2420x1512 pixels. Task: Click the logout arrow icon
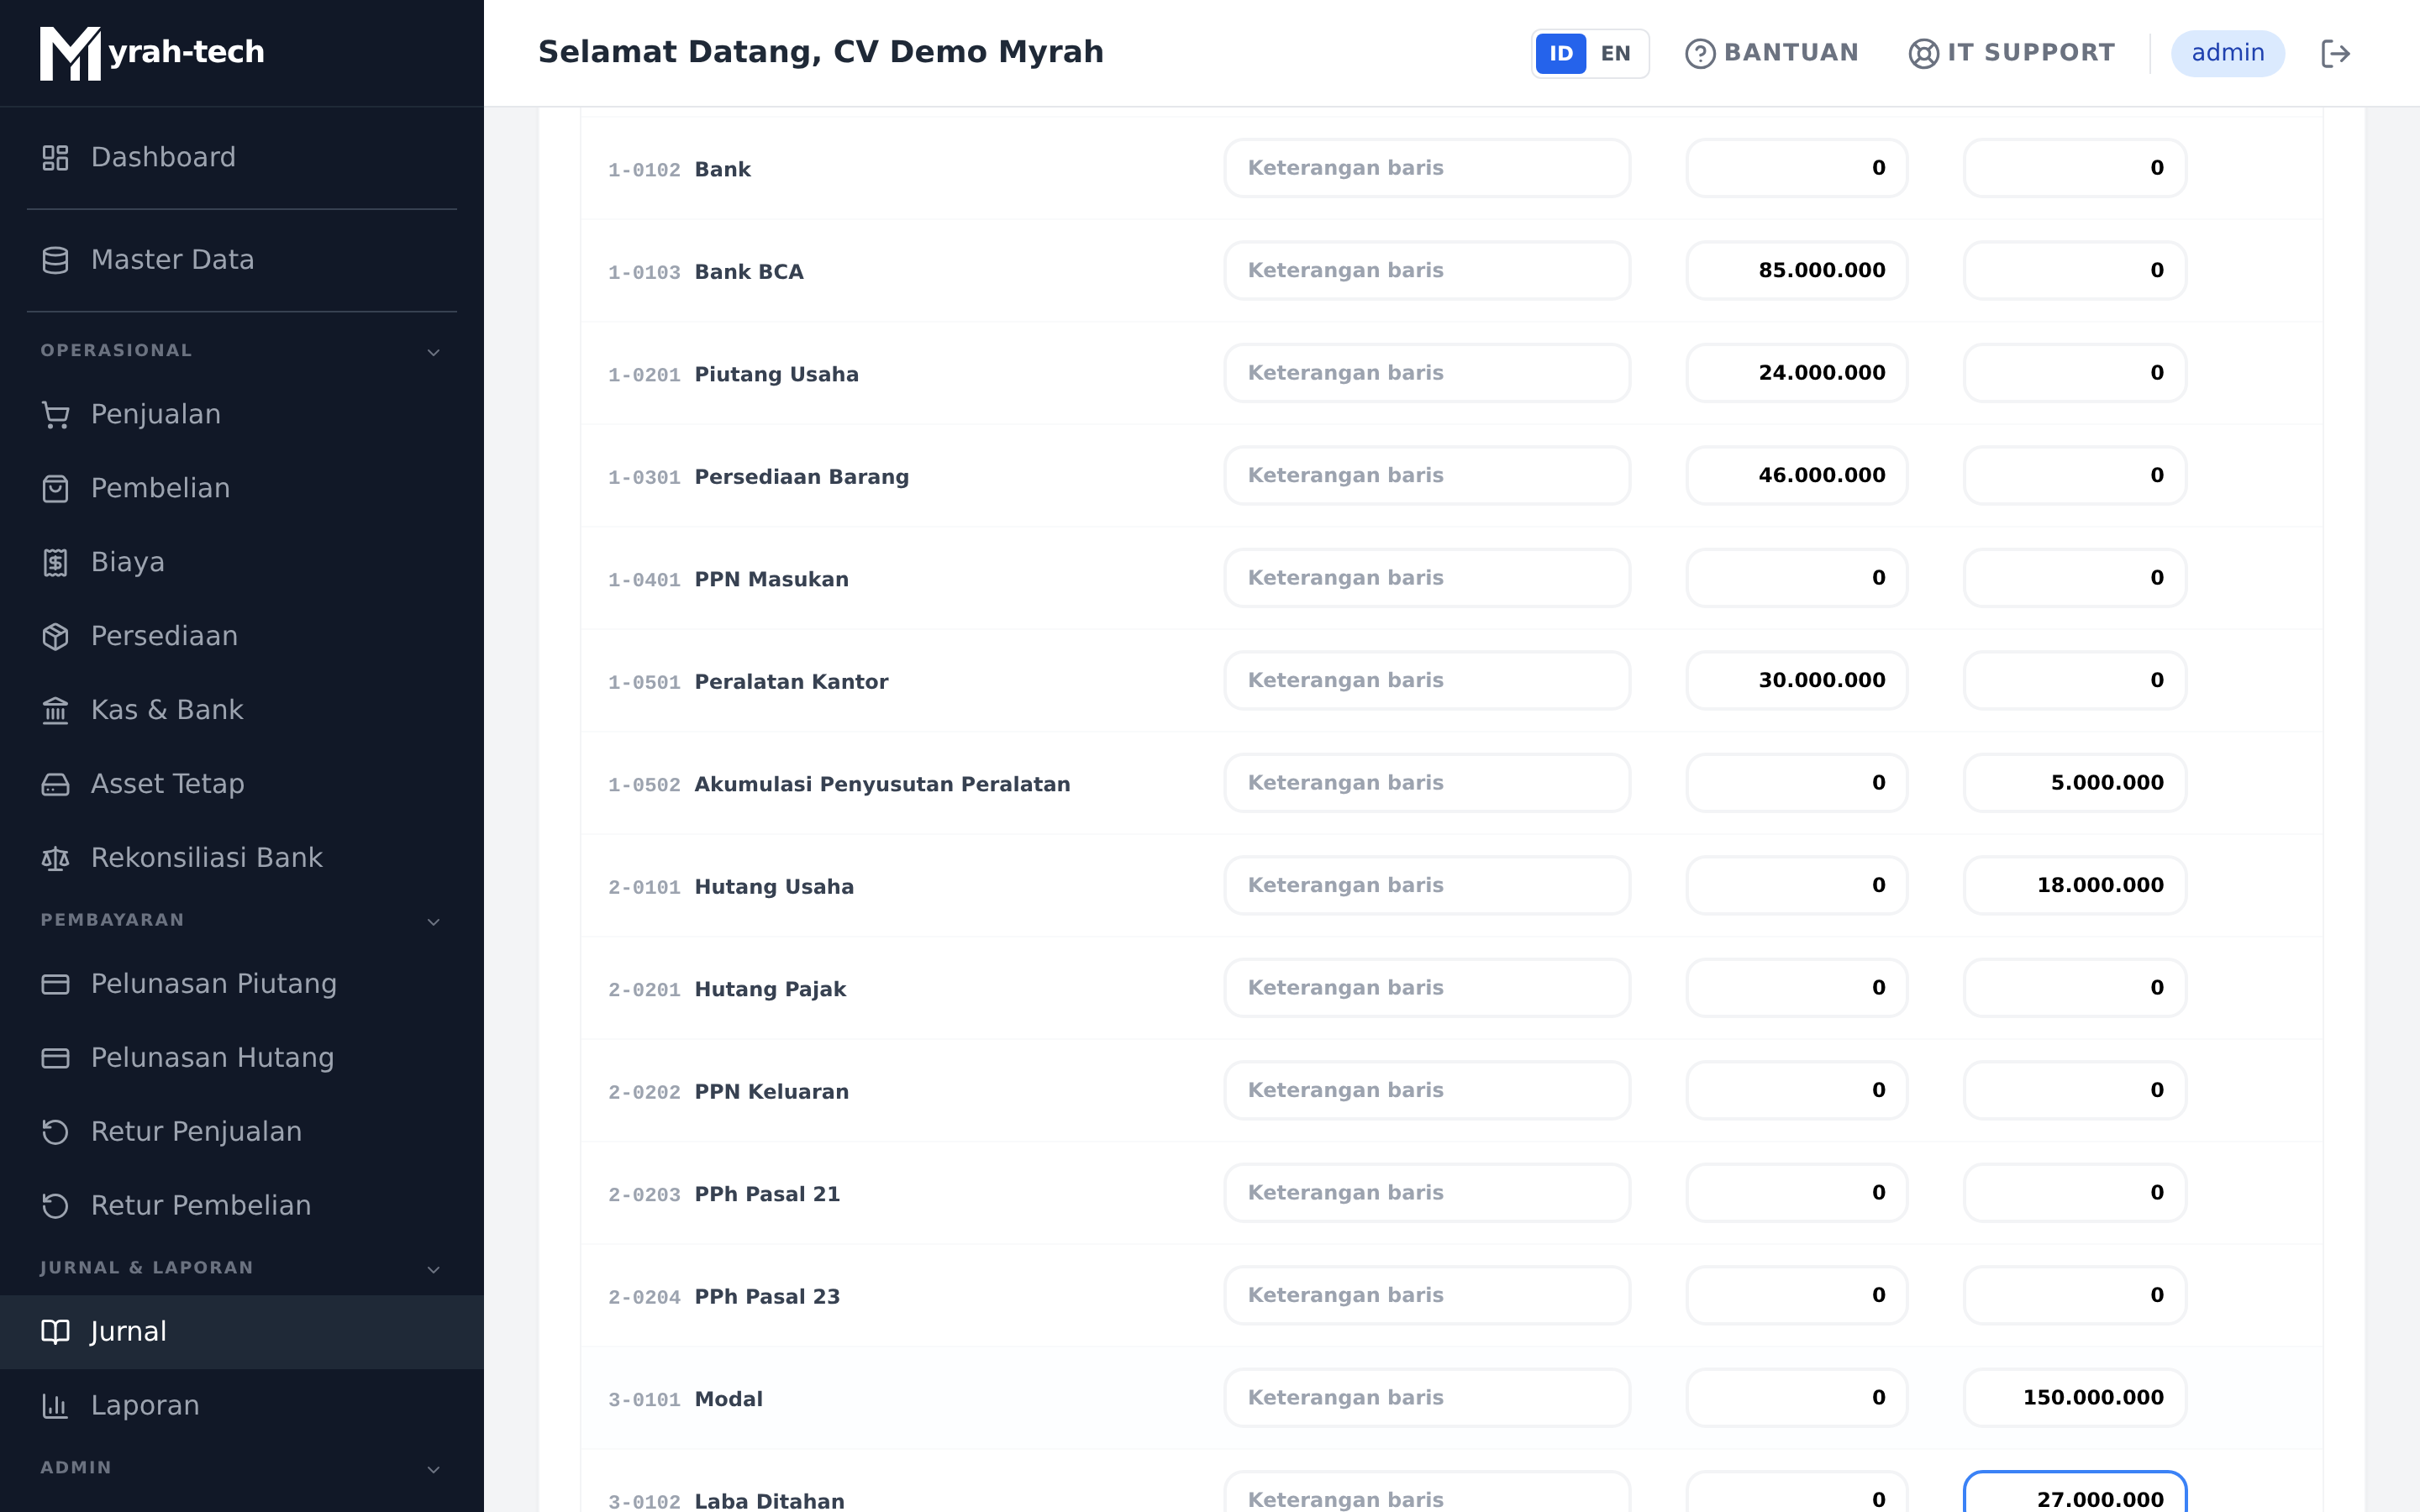pos(2335,53)
